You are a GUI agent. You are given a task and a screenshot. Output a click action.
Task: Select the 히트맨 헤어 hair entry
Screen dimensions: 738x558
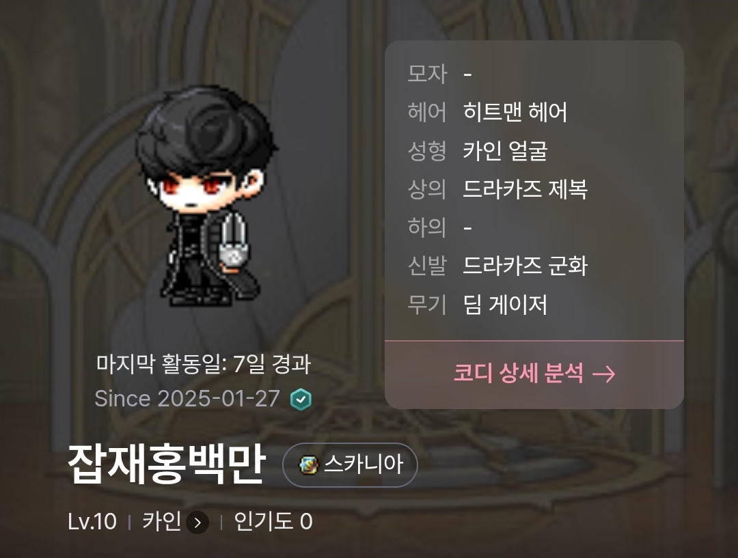[x=515, y=112]
